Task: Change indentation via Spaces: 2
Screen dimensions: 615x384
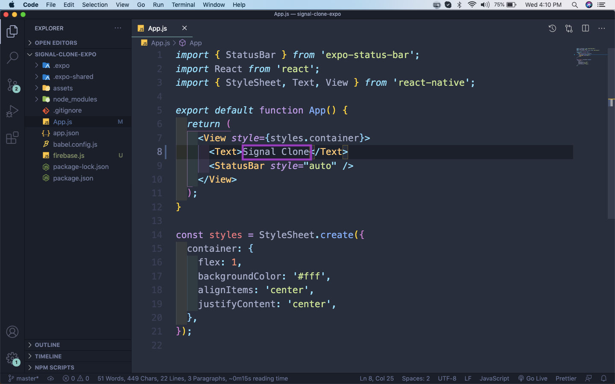Action: (x=416, y=378)
